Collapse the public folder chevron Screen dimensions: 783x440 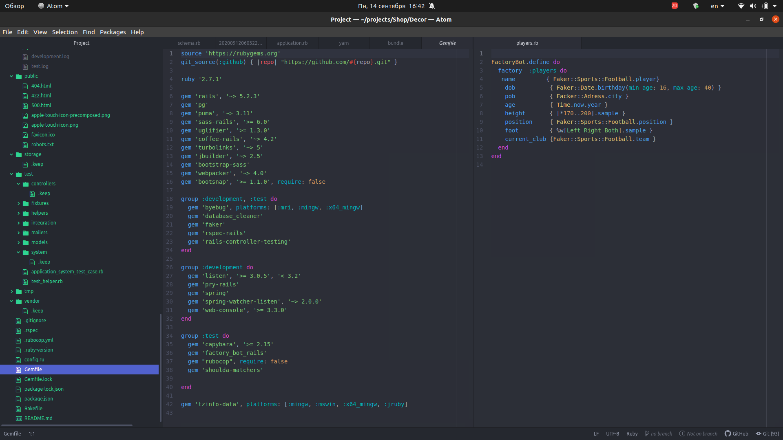click(11, 76)
